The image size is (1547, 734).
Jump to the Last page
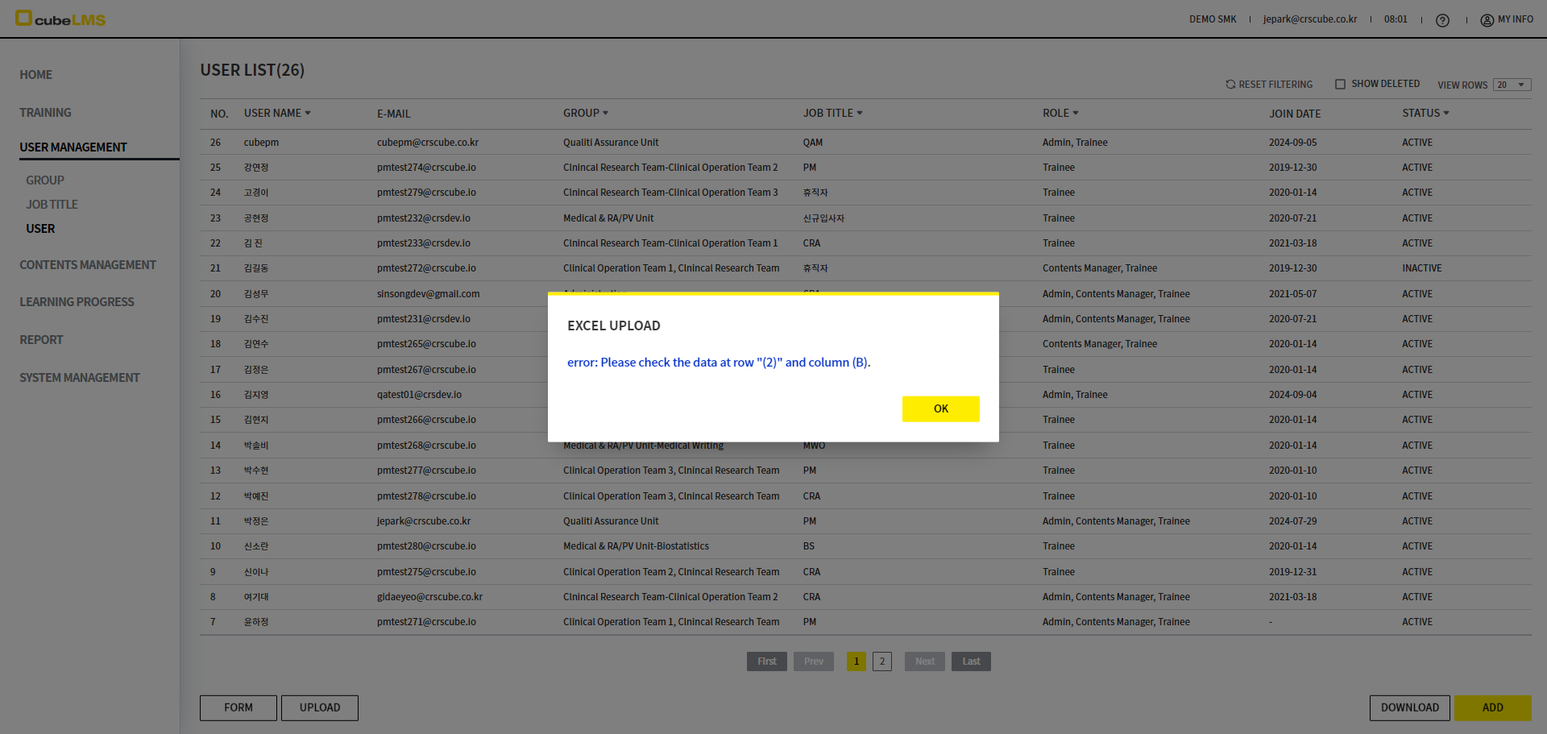pyautogui.click(x=971, y=661)
